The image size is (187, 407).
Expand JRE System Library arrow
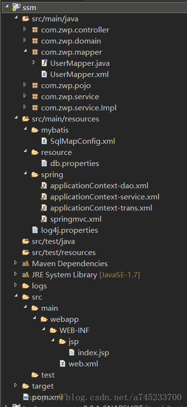click(x=16, y=274)
